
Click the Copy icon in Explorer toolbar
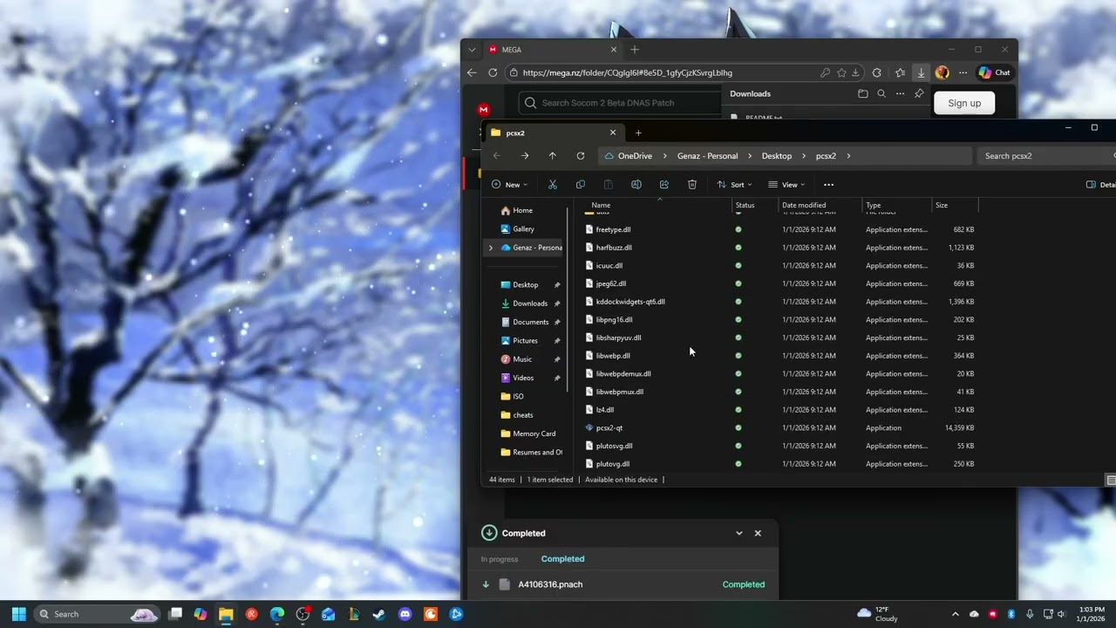[x=581, y=185]
